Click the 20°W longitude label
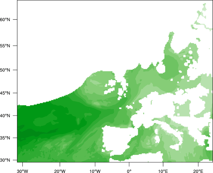 [60, 171]
